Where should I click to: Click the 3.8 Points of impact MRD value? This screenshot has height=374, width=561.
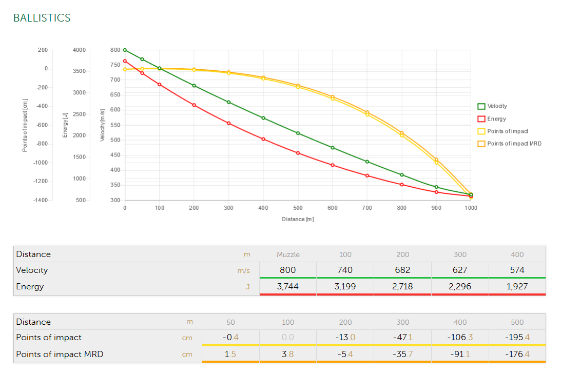288,354
